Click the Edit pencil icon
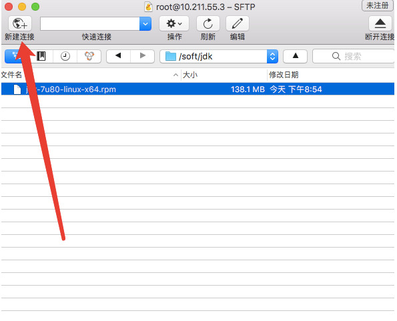Viewport: 397px width, 321px height. click(238, 23)
